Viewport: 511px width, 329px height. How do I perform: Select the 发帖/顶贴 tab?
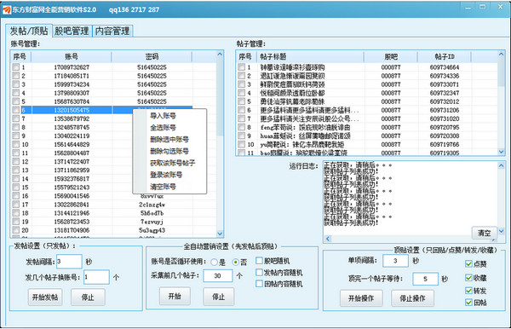(29, 31)
